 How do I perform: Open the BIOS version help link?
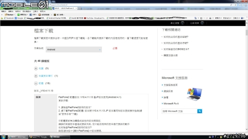point(176,49)
